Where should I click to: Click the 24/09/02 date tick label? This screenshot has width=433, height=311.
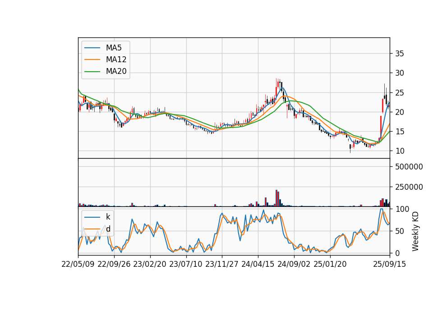[294, 264]
